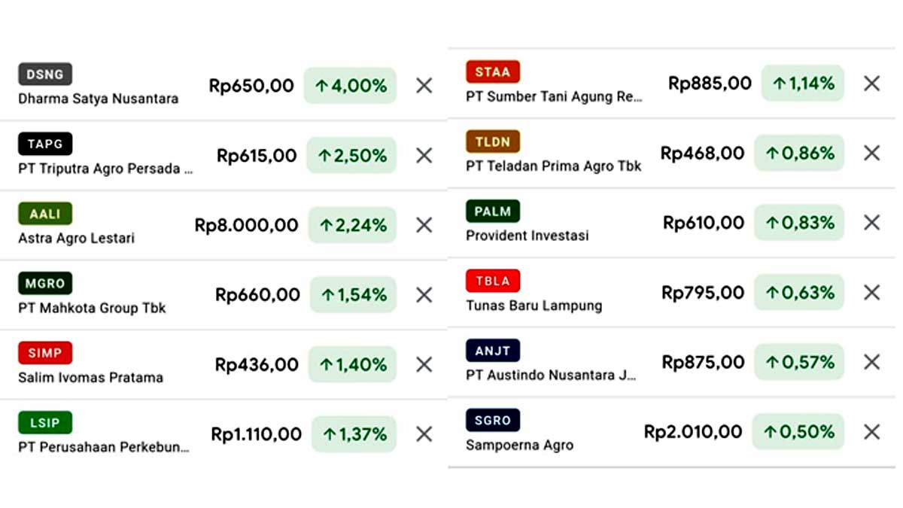Click the 1,14% gain indicator for STAA
Viewport: 903px width, 508px height.
(x=799, y=83)
